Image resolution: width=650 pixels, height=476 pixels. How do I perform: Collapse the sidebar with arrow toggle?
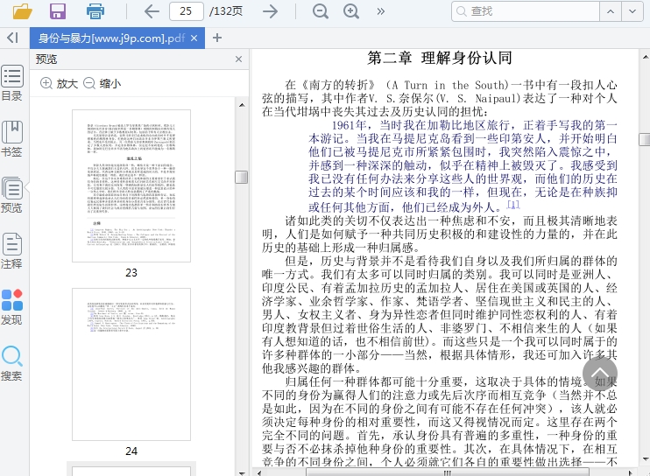pos(12,38)
